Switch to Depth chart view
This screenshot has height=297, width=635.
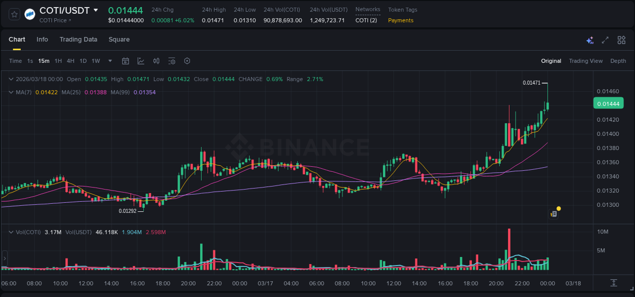[x=618, y=61]
